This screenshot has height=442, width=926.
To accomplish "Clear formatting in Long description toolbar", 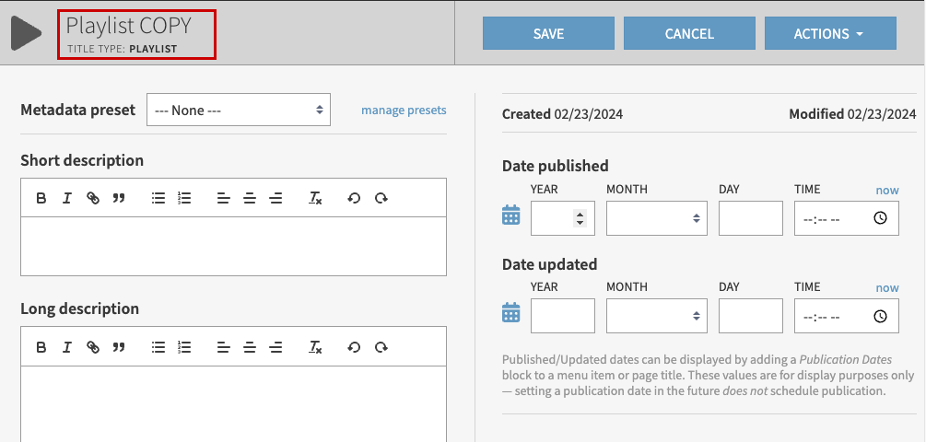I will point(315,347).
